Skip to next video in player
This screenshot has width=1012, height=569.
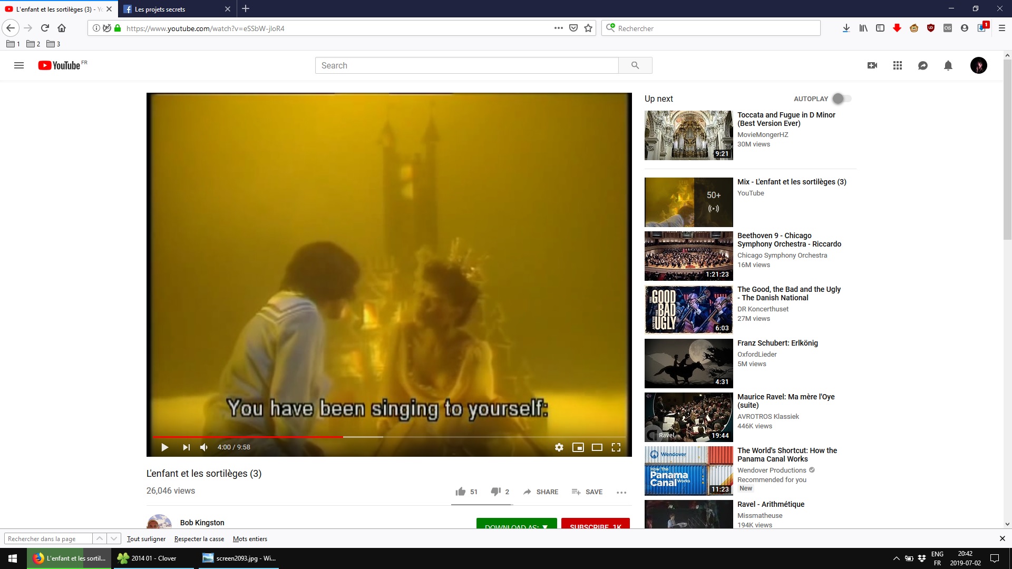coord(186,447)
